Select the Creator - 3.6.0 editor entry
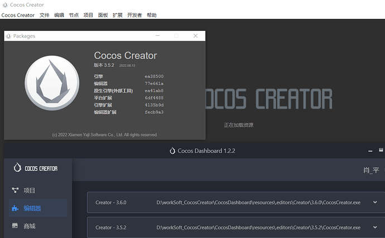The height and width of the screenshot is (238, 385). click(236, 202)
